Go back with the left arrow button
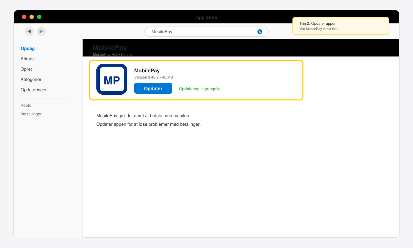413x248 pixels. 29,31
